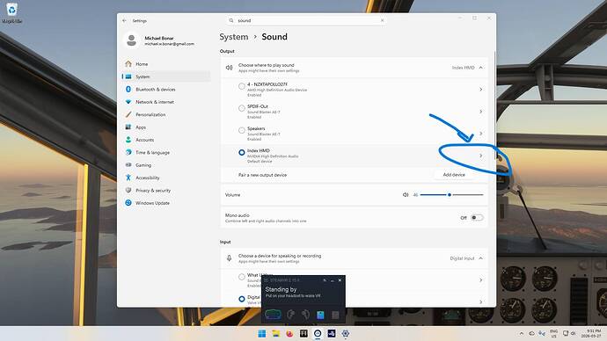Click the blue base station icon in SteamVR
Image resolution: width=607 pixels, height=341 pixels.
[x=320, y=316]
